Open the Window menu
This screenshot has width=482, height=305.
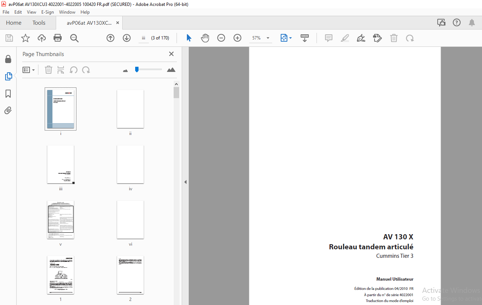coord(67,12)
